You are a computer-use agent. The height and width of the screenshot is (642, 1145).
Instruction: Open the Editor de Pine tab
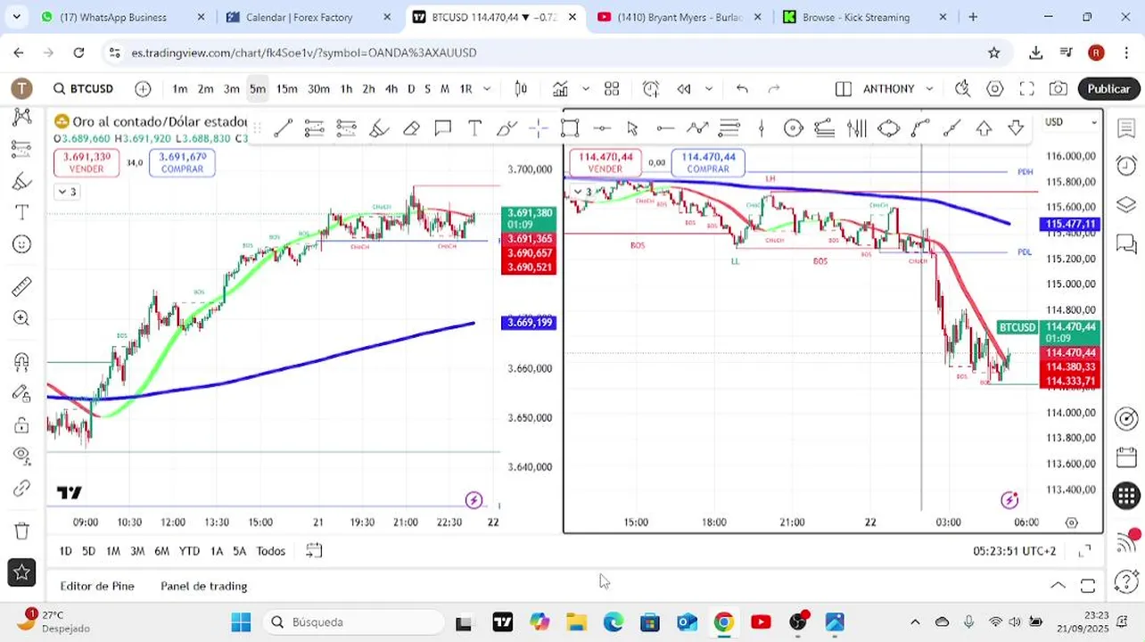tap(97, 586)
